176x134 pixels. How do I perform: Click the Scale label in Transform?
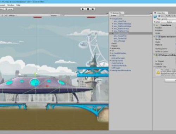coord(158,33)
